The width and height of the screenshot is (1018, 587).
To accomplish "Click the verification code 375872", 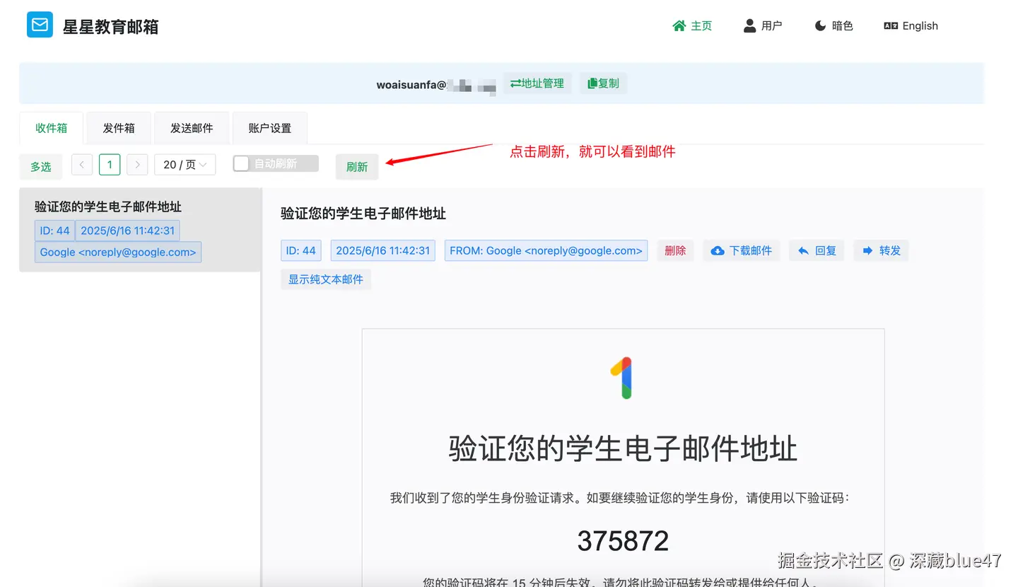I will tap(623, 541).
